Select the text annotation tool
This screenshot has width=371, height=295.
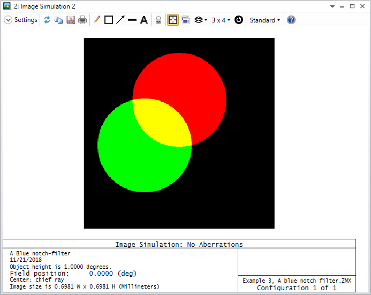[x=144, y=20]
